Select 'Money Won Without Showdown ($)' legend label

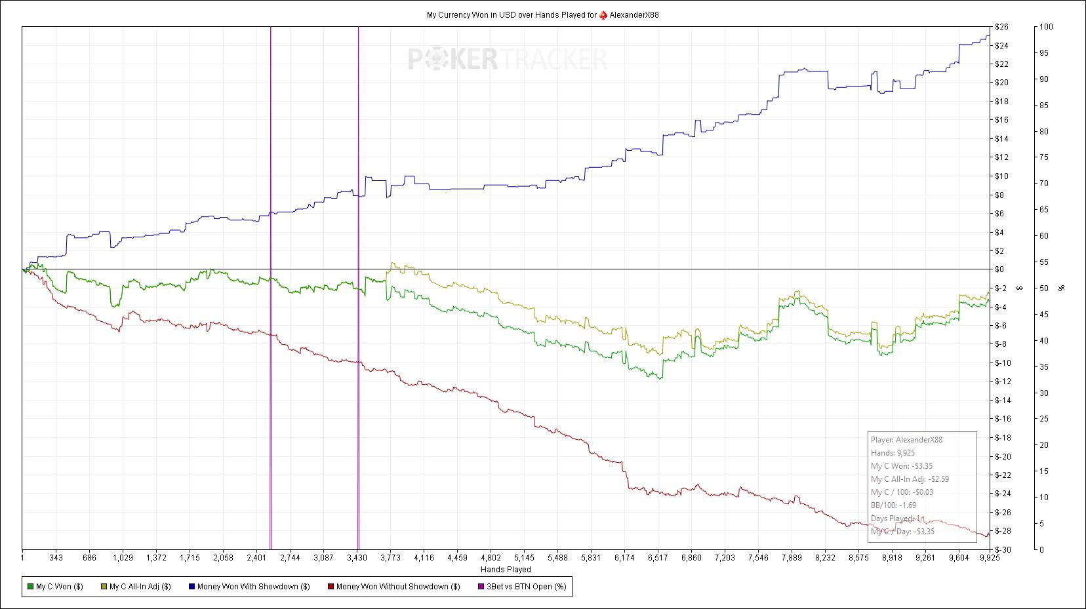[397, 587]
